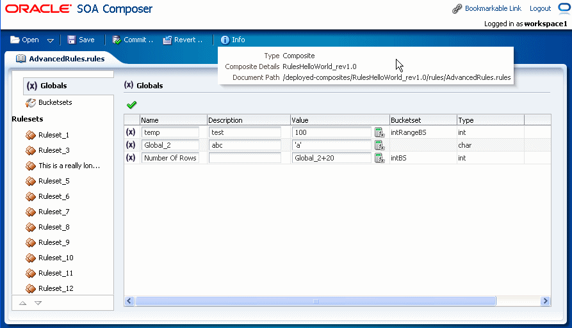Click the Save disk icon
Image resolution: width=572 pixels, height=328 pixels.
[72, 40]
